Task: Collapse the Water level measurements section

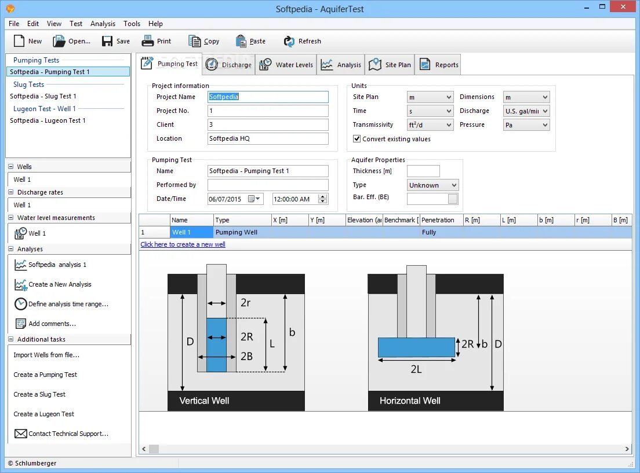Action: 11,218
